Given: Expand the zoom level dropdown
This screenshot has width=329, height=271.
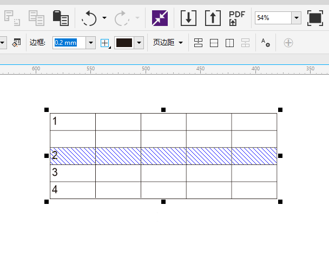Looking at the screenshot, I should [x=296, y=18].
